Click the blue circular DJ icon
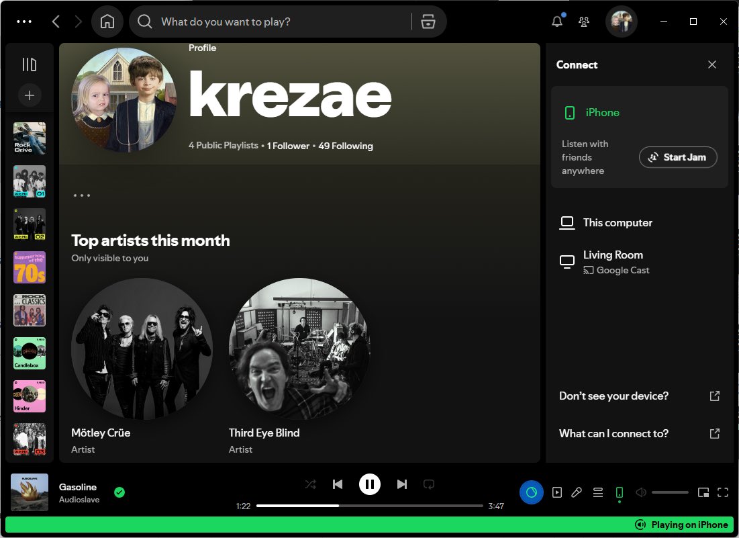This screenshot has width=739, height=538. tap(532, 493)
